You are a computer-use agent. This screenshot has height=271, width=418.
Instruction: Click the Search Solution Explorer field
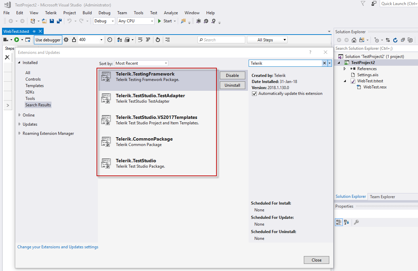[376, 48]
